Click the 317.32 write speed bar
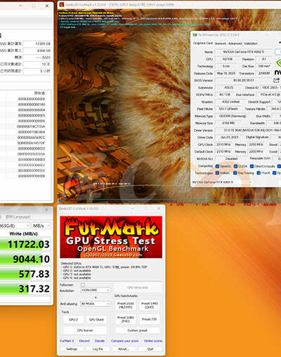This screenshot has height=357, width=281. (x=25, y=289)
